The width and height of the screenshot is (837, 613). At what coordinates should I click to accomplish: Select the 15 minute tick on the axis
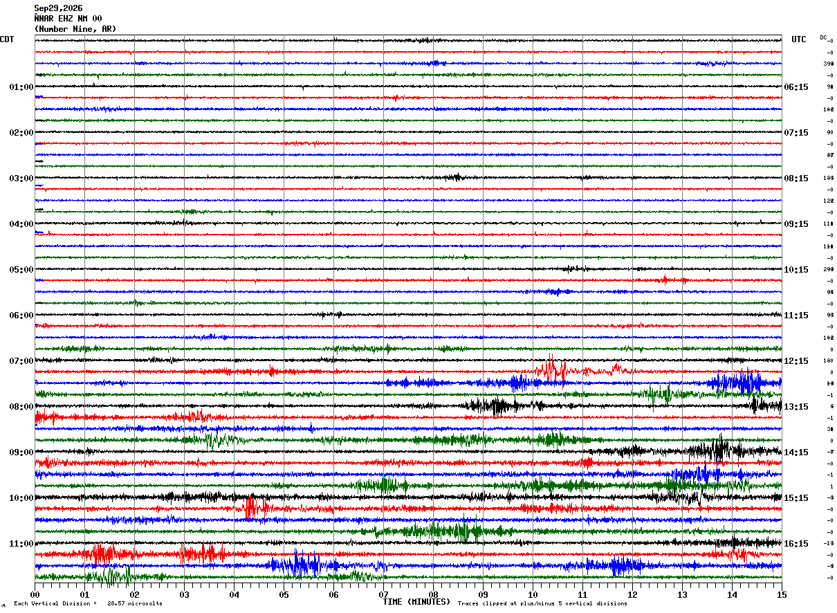782,594
